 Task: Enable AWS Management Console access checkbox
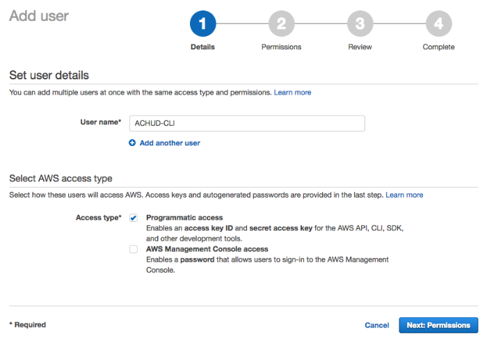click(134, 249)
